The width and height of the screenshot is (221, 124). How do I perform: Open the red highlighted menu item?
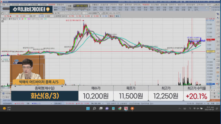tap(51, 4)
